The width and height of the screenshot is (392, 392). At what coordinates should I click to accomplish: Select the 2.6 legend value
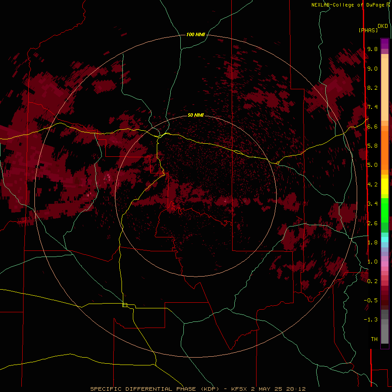point(372,223)
